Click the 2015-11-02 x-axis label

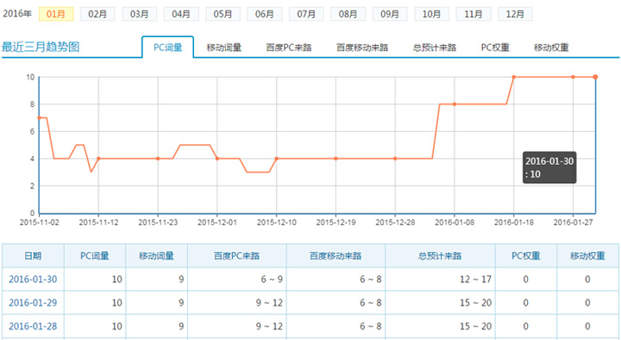39,223
